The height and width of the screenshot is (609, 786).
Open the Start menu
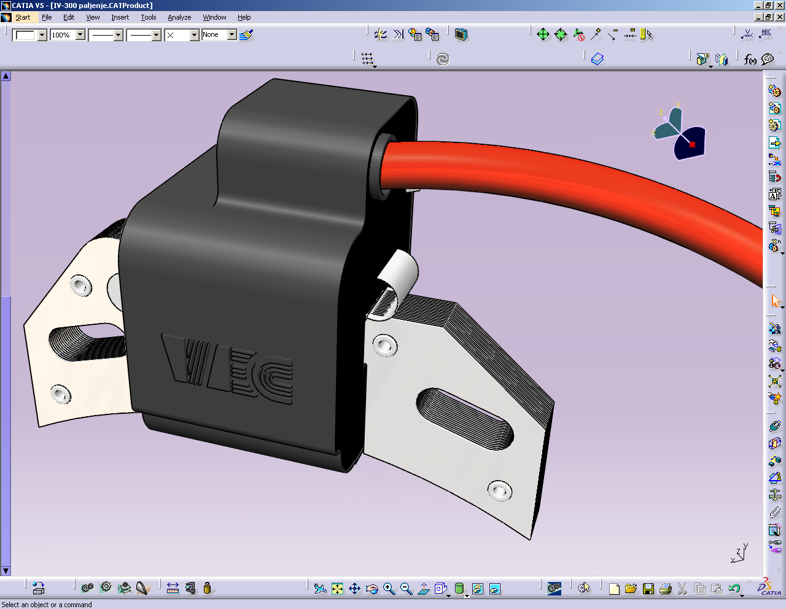pos(23,17)
